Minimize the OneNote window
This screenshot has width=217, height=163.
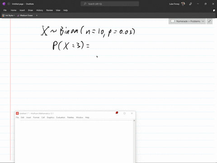click(198, 4)
